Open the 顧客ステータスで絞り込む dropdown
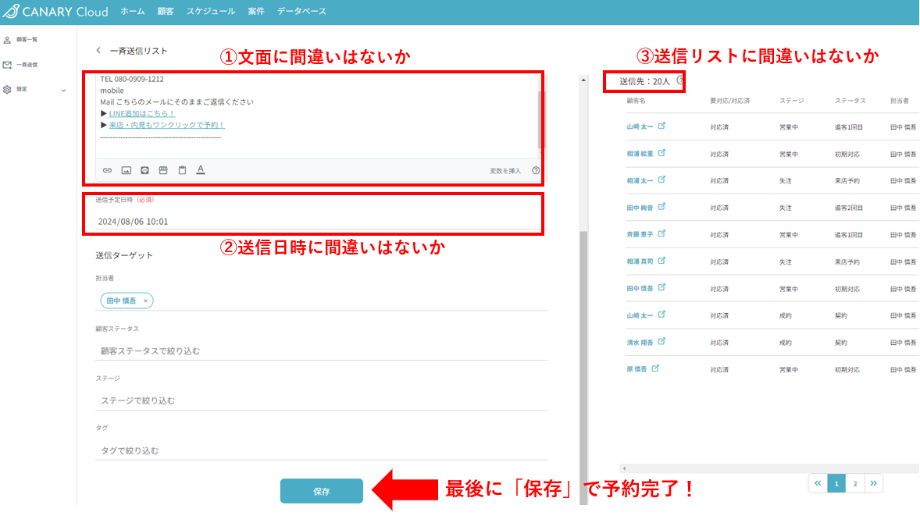 [x=321, y=351]
